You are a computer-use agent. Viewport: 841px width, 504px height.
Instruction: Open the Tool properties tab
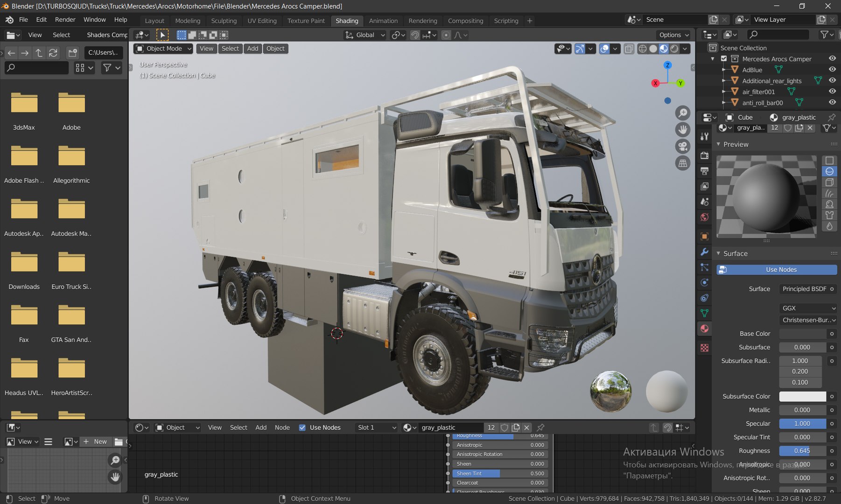(704, 136)
